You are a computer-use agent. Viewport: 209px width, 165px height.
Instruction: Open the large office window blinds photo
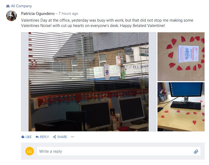[x=89, y=82]
